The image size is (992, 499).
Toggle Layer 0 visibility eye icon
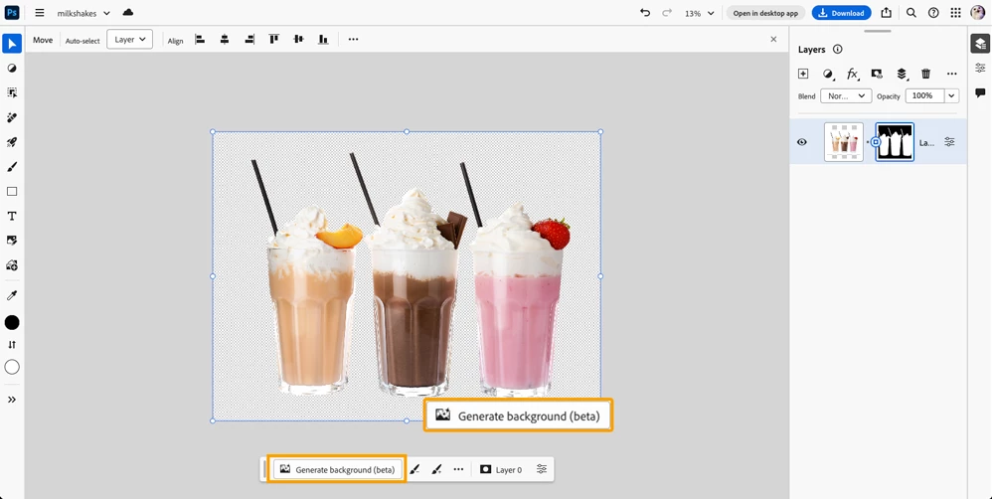(802, 142)
